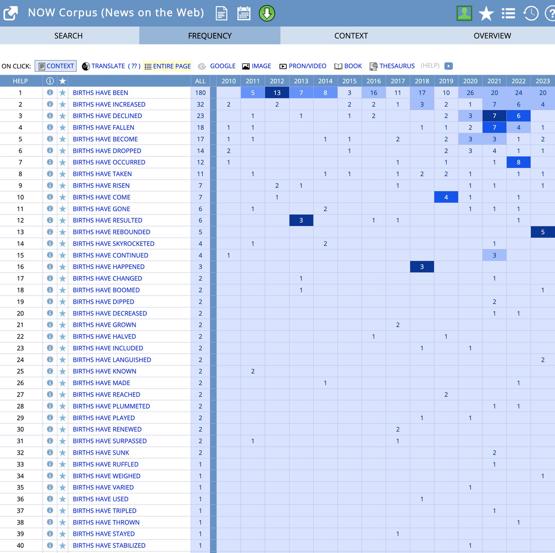The height and width of the screenshot is (553, 555).
Task: Open the history clock icon
Action: (x=530, y=13)
